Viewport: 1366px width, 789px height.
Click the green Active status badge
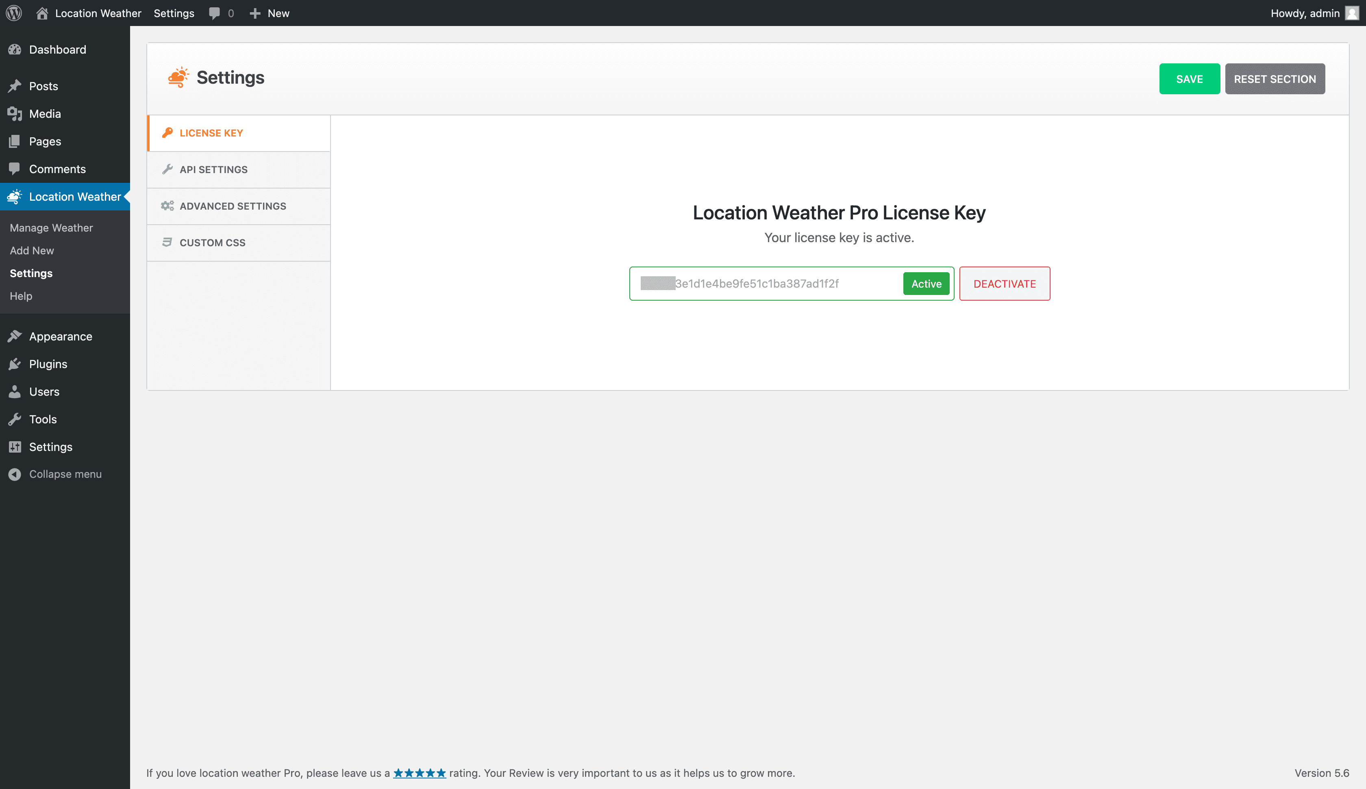[x=927, y=284]
